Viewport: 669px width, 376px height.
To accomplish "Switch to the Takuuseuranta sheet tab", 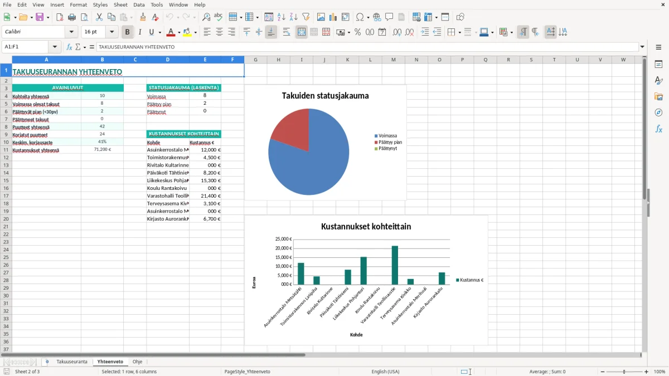I will [72, 362].
